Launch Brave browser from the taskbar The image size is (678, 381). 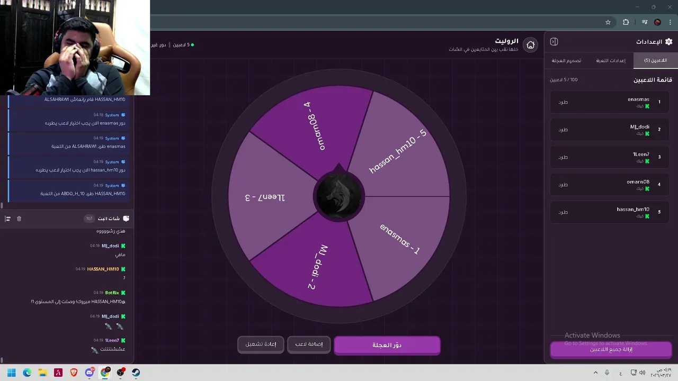pos(74,373)
